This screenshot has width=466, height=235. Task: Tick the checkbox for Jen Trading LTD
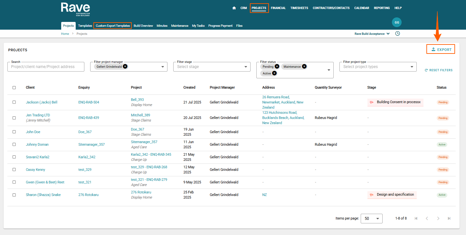[14, 118]
